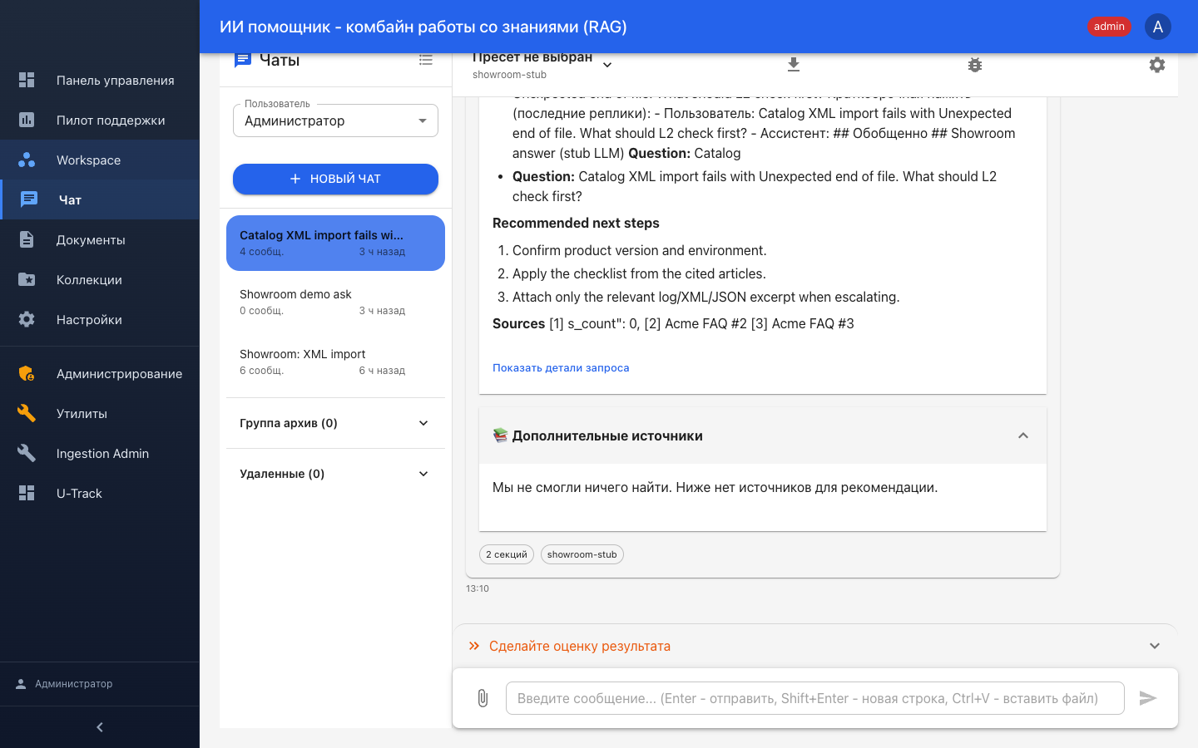Click the 2 секций chip
This screenshot has width=1198, height=748.
tap(507, 554)
